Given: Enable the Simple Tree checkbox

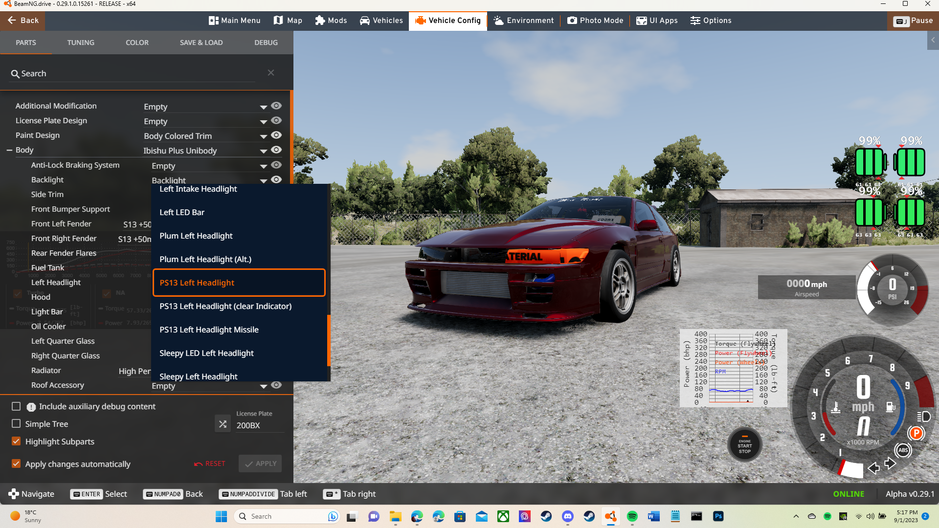Looking at the screenshot, I should 16,423.
